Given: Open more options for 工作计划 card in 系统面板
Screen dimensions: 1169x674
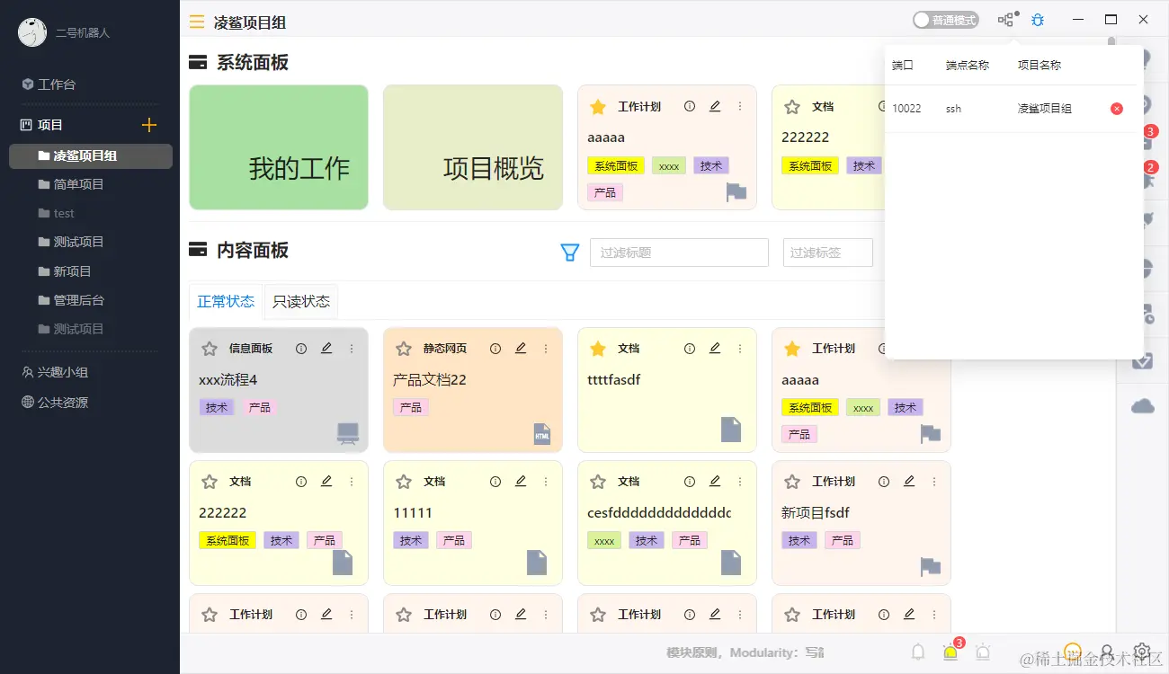Looking at the screenshot, I should [x=740, y=106].
